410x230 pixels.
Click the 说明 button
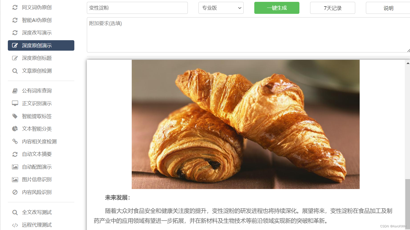click(x=388, y=8)
